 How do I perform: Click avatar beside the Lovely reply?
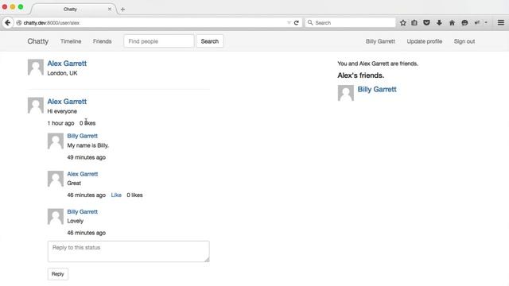click(56, 217)
